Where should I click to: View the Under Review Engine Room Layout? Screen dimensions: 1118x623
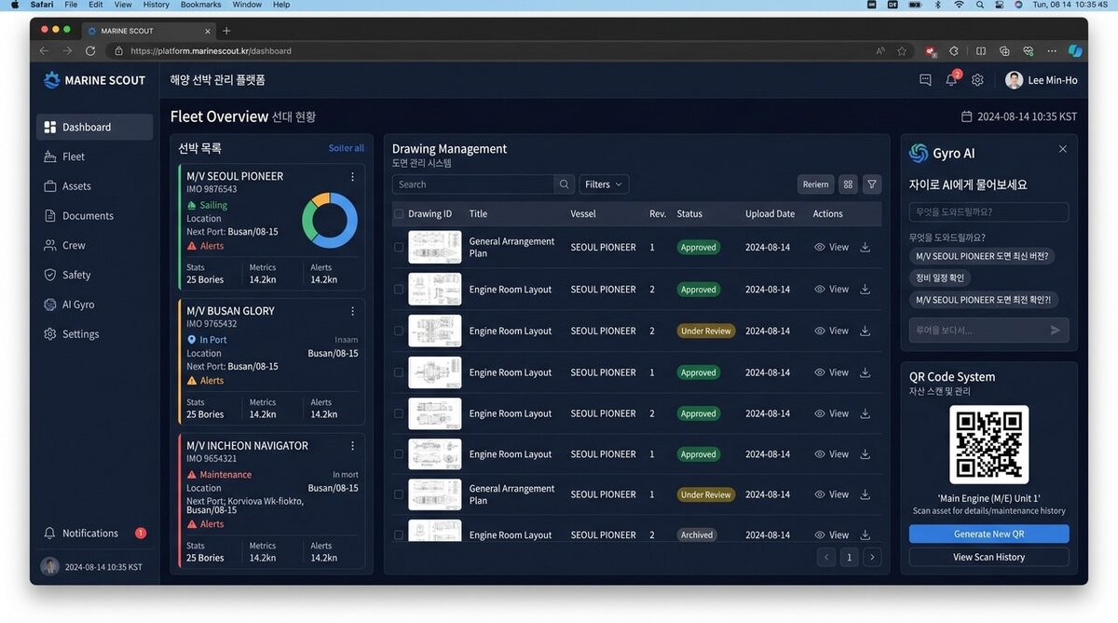pyautogui.click(x=831, y=331)
